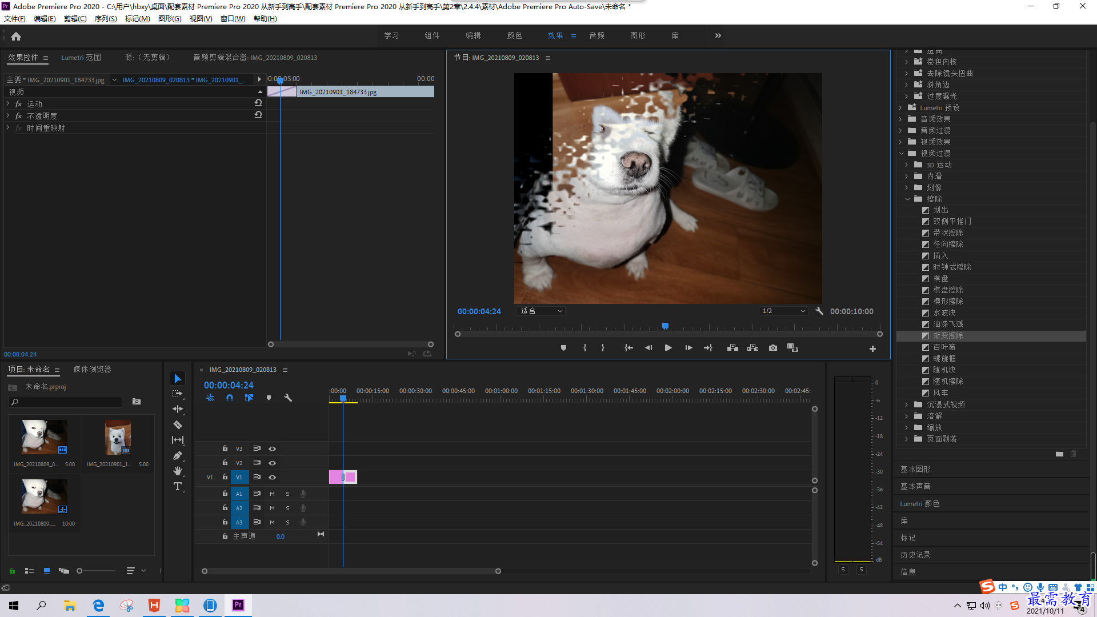The width and height of the screenshot is (1097, 617).
Task: Select the Pen tool
Action: (x=178, y=455)
